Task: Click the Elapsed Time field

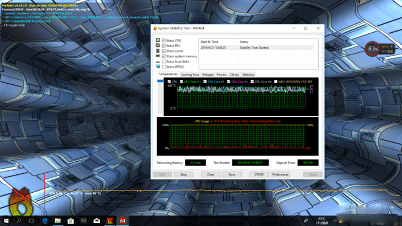Action: coord(308,162)
